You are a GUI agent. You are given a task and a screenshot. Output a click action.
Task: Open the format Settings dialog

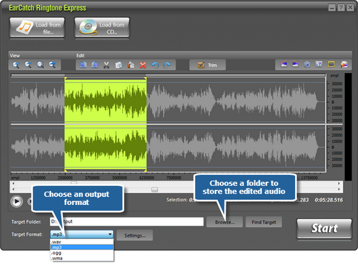point(134,236)
